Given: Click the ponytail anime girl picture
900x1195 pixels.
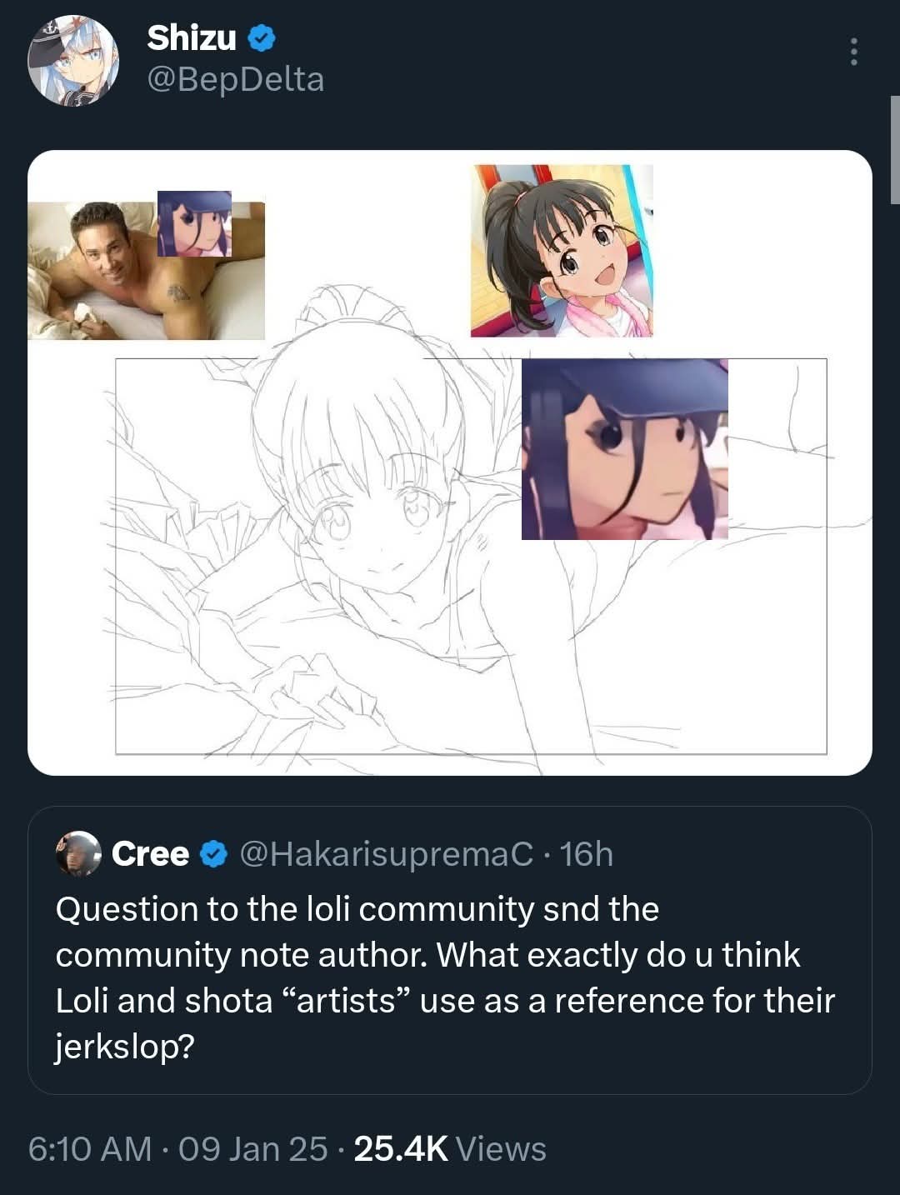Looking at the screenshot, I should tap(562, 251).
